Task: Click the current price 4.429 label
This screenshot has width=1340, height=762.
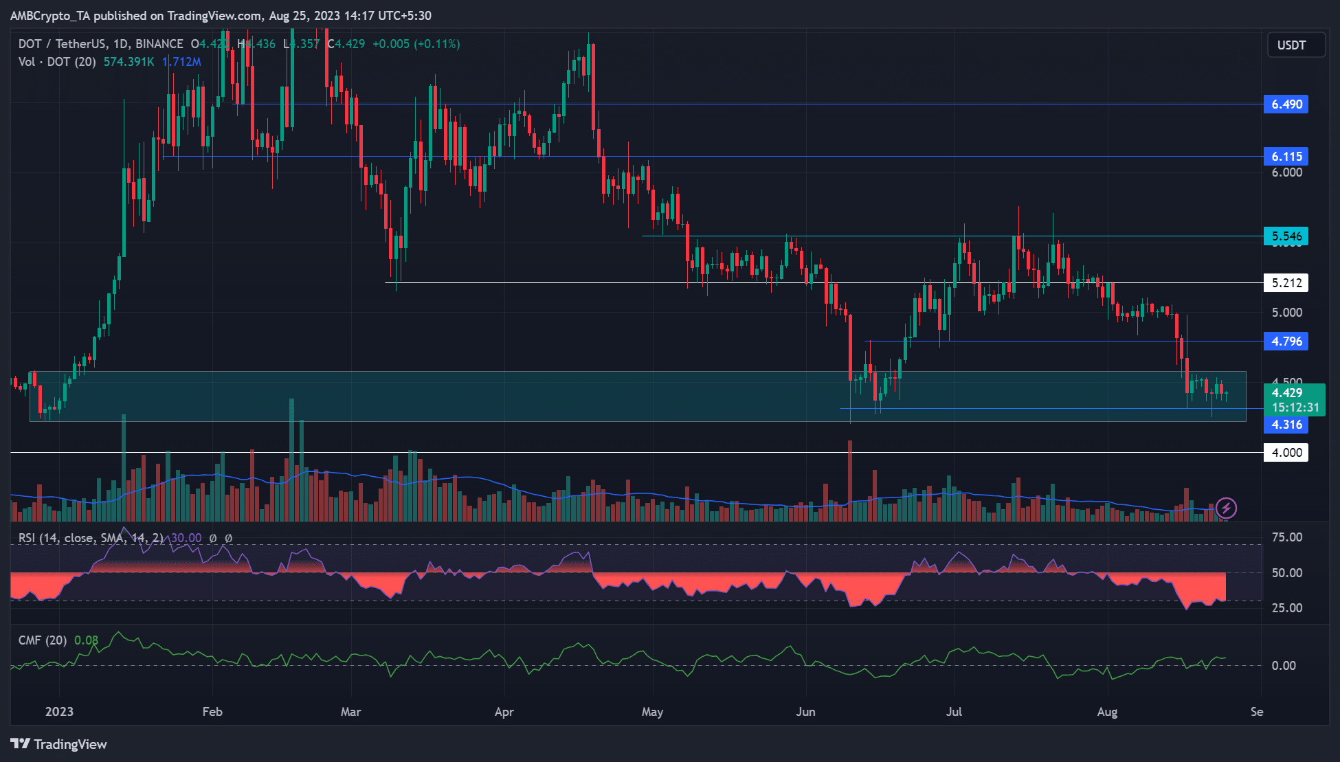Action: (1287, 393)
